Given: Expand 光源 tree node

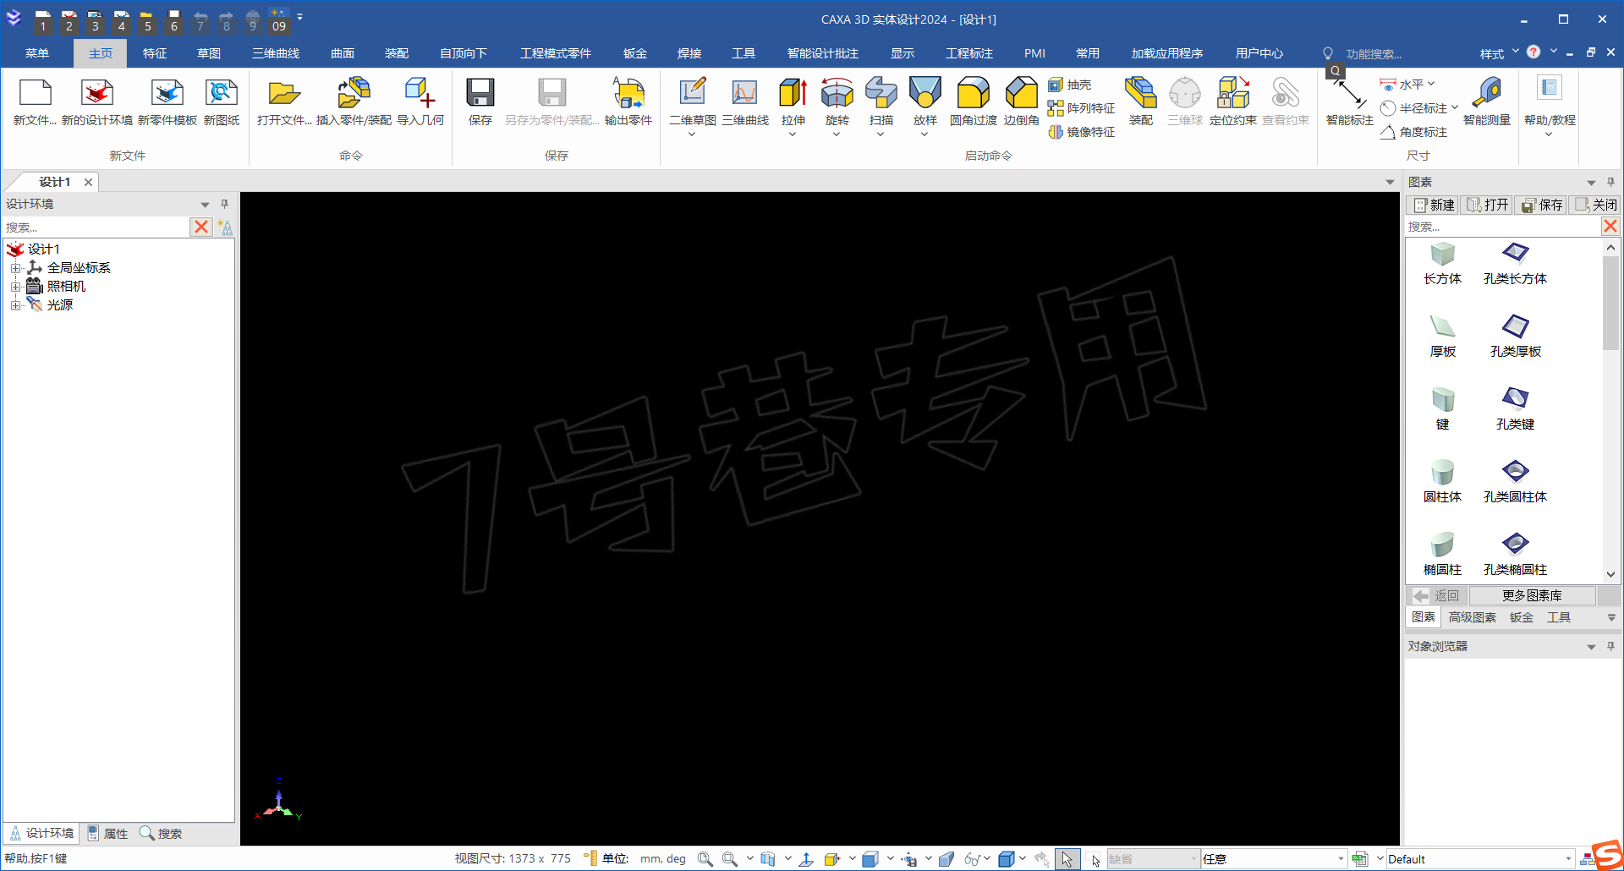Looking at the screenshot, I should click(15, 305).
